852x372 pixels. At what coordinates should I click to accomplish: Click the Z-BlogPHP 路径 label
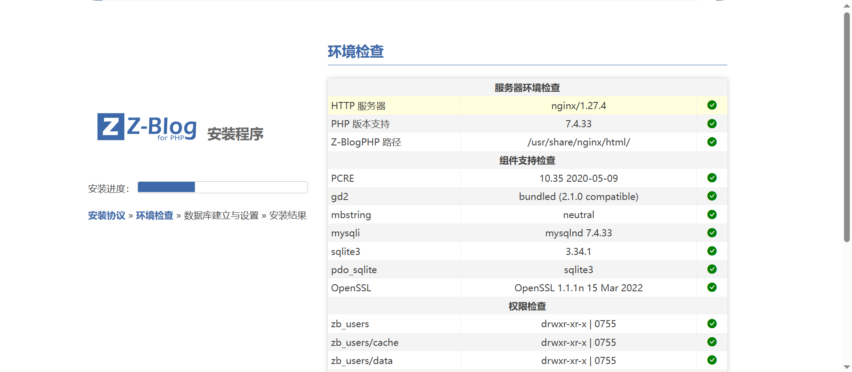click(366, 142)
